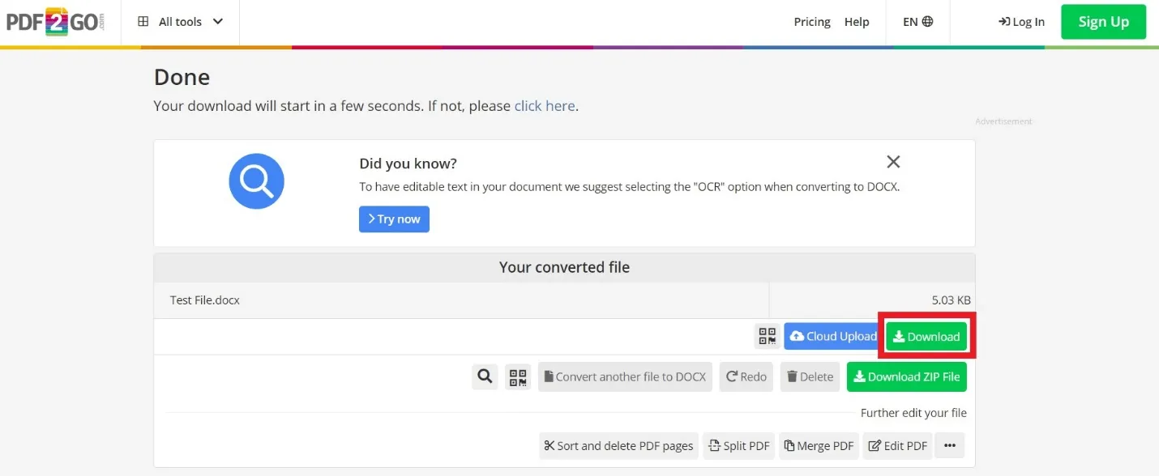Screen dimensions: 1159x476
Task: Open the QR code for the download link
Action: (x=767, y=336)
